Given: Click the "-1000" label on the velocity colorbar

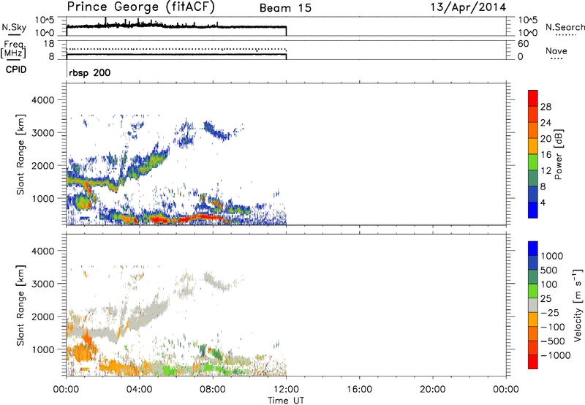Looking at the screenshot, I should (x=555, y=355).
